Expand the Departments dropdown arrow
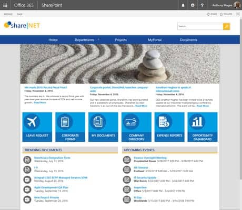The width and height of the screenshot is (242, 210). [98, 39]
